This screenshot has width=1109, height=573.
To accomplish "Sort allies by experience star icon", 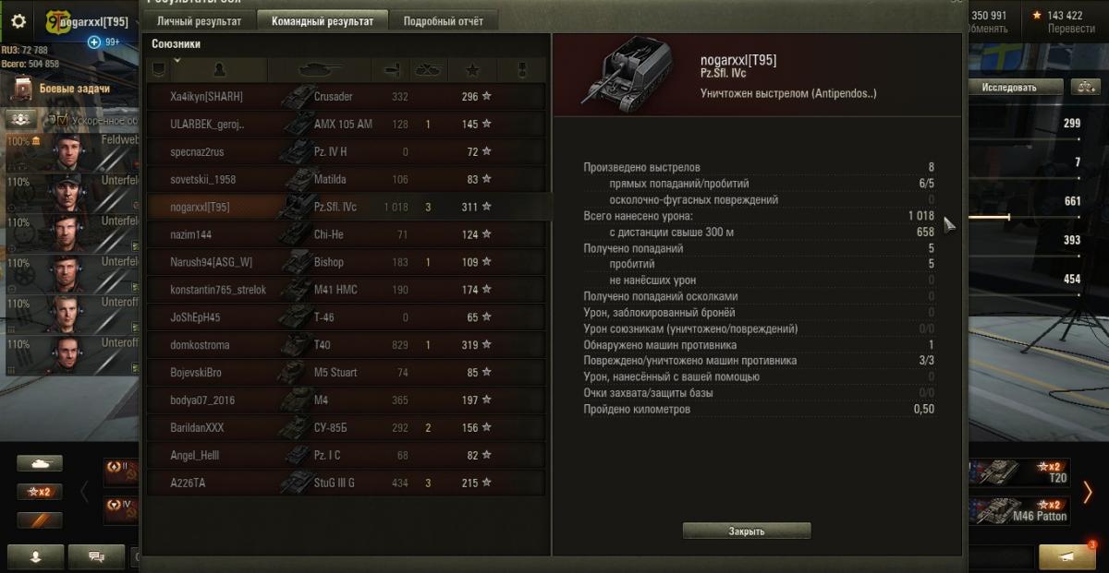I will (472, 69).
